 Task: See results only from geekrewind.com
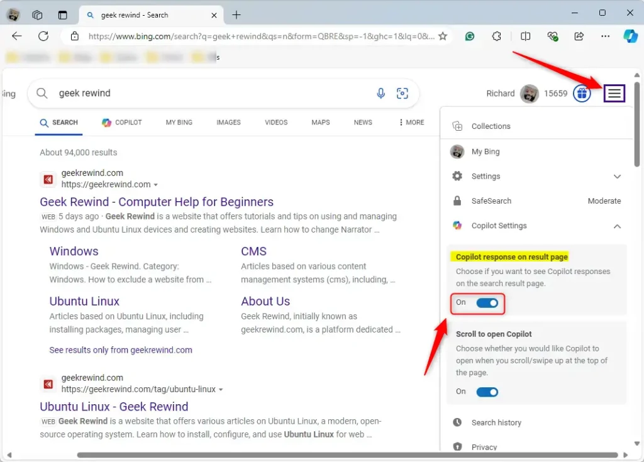(121, 350)
